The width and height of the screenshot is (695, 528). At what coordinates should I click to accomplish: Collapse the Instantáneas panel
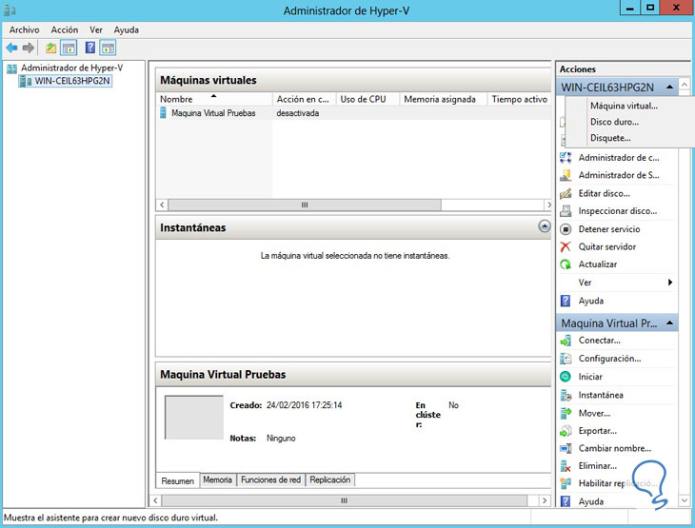(x=545, y=226)
